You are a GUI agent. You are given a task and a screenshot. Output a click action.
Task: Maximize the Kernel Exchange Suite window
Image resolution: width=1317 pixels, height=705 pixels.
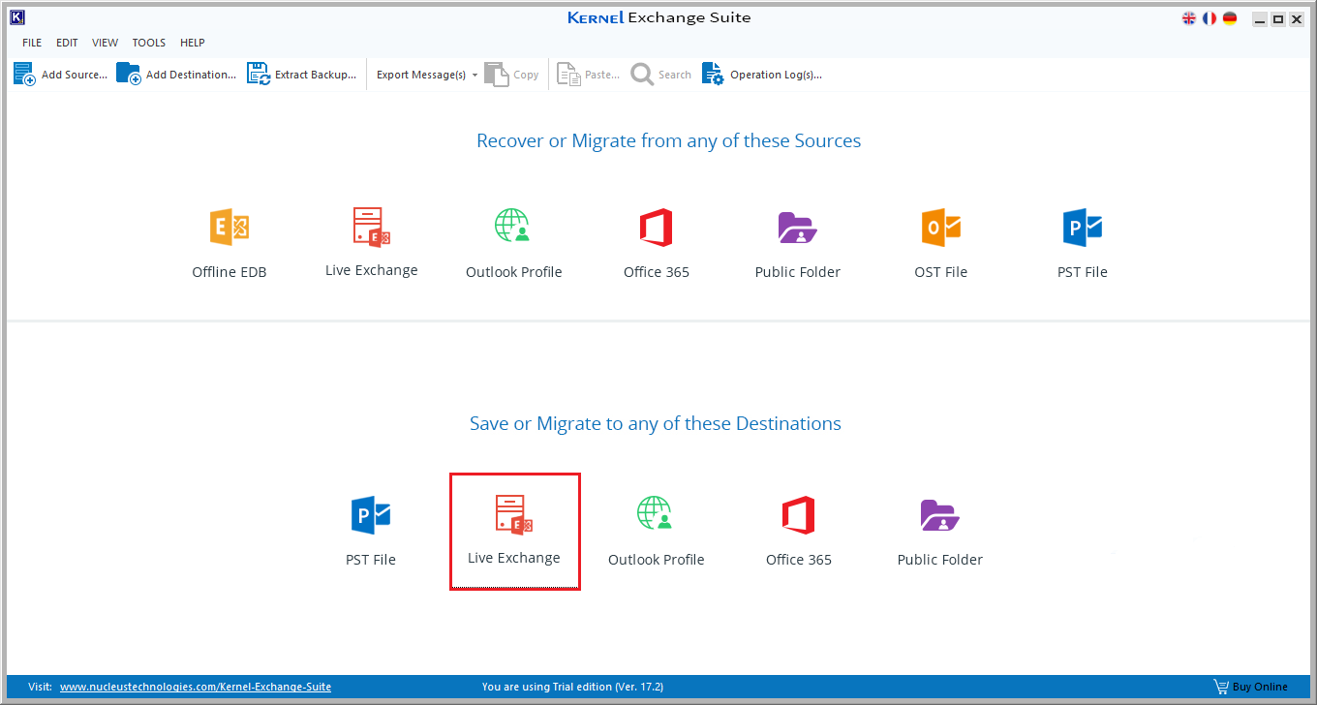tap(1278, 19)
